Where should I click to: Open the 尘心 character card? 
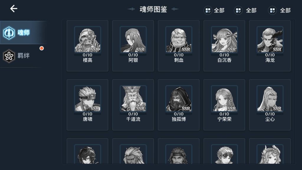click(x=270, y=105)
